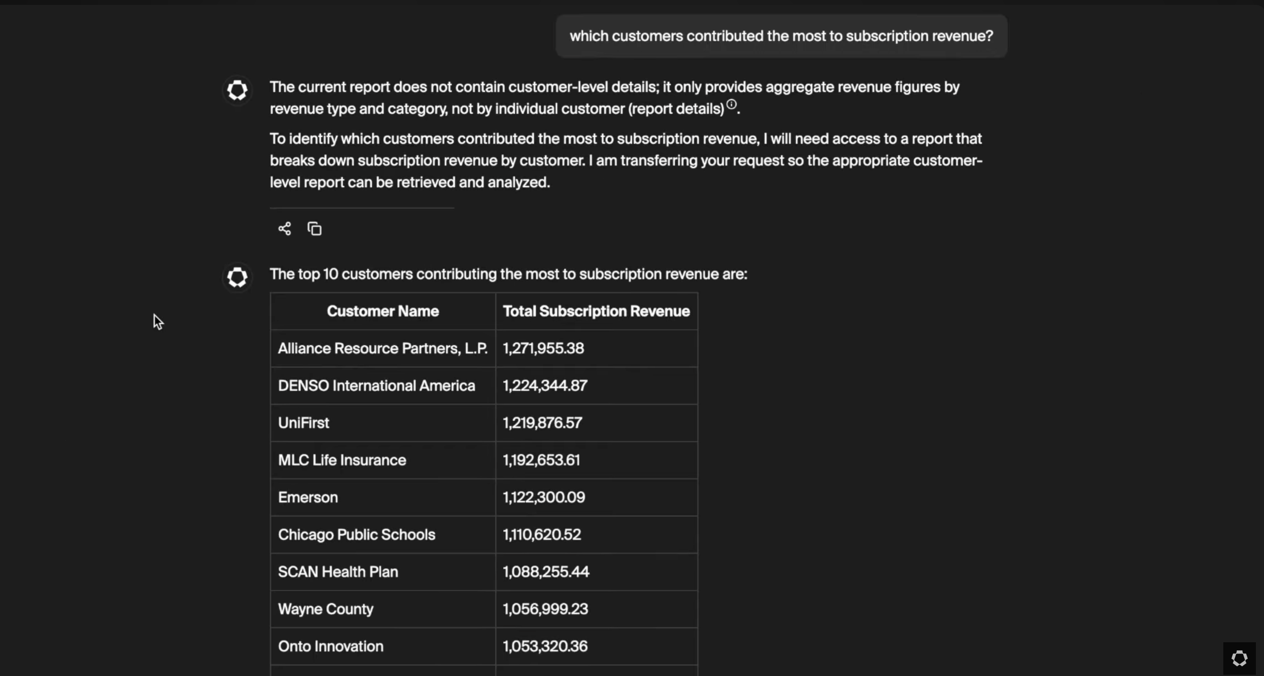Click the Customer Name column header
The width and height of the screenshot is (1264, 676).
click(x=383, y=311)
